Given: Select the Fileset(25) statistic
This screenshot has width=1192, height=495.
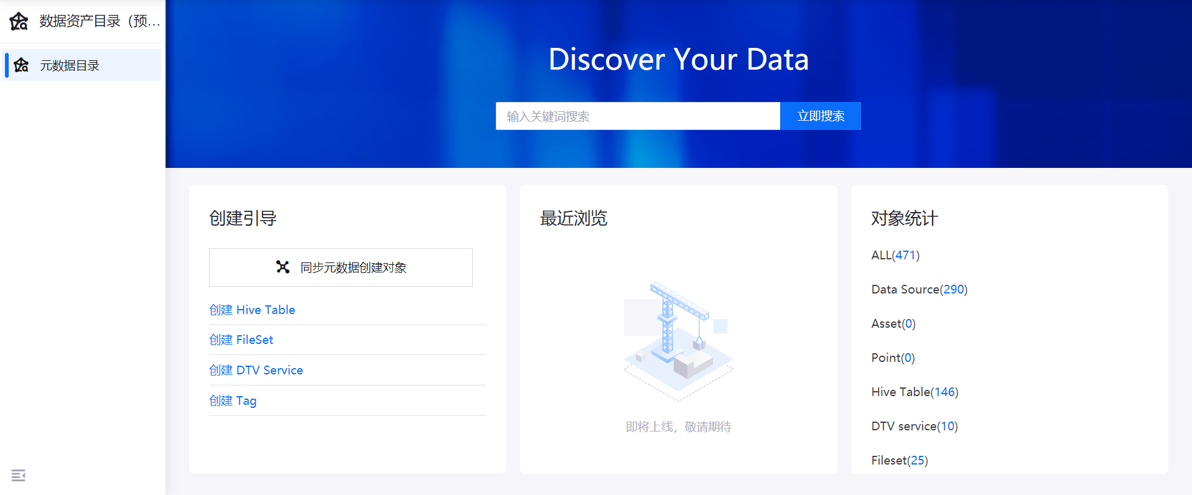Looking at the screenshot, I should [x=900, y=460].
